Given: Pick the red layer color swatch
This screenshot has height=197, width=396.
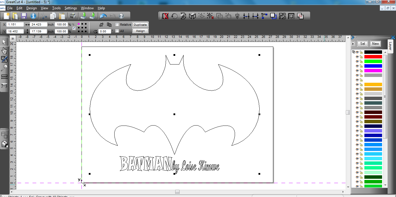Looking at the screenshot, I should (373, 57).
